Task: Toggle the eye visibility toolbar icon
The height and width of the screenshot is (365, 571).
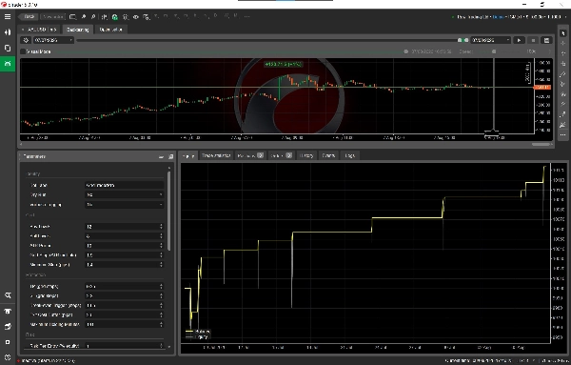Action: (136, 17)
